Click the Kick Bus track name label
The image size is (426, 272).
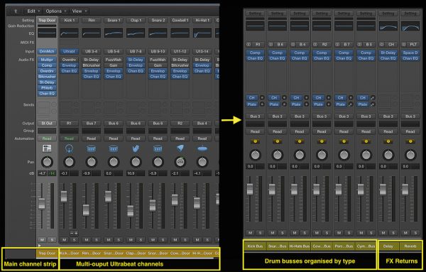(x=255, y=246)
